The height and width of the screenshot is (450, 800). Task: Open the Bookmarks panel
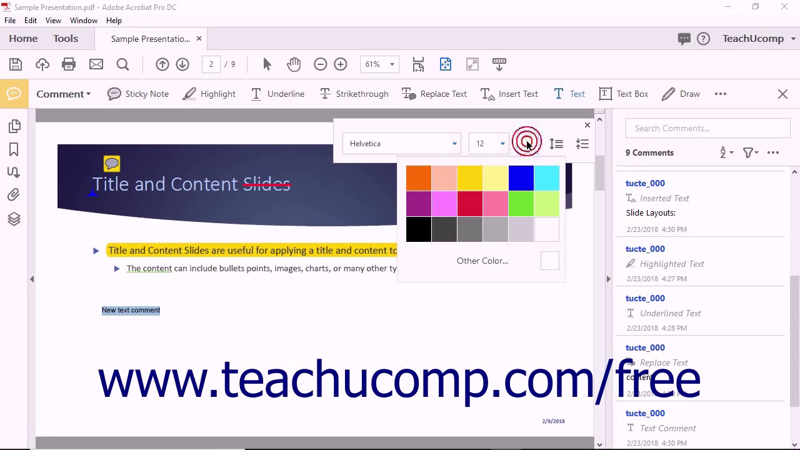coord(14,149)
